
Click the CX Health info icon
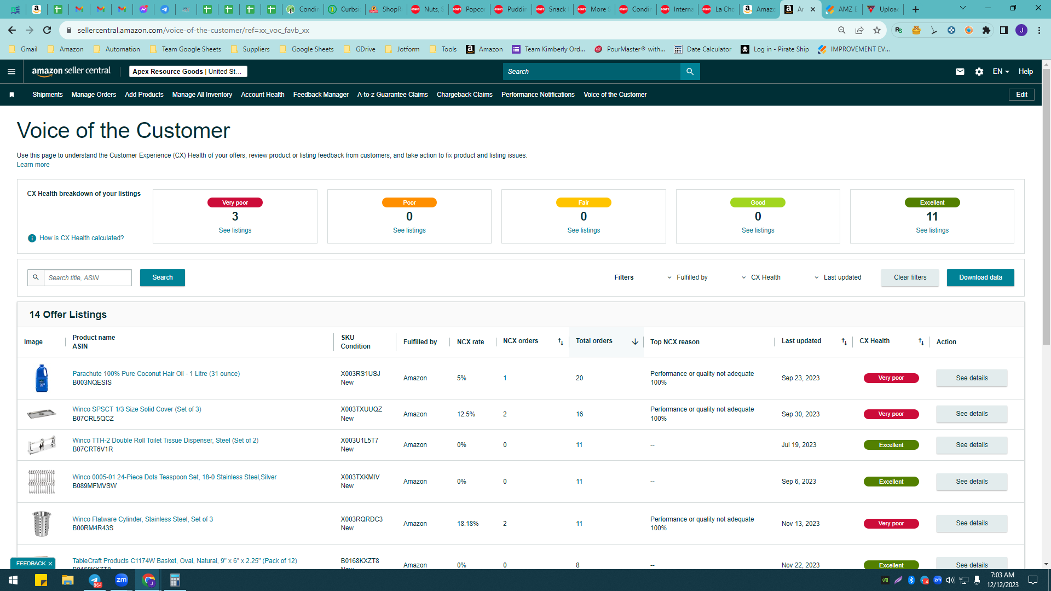(x=32, y=238)
